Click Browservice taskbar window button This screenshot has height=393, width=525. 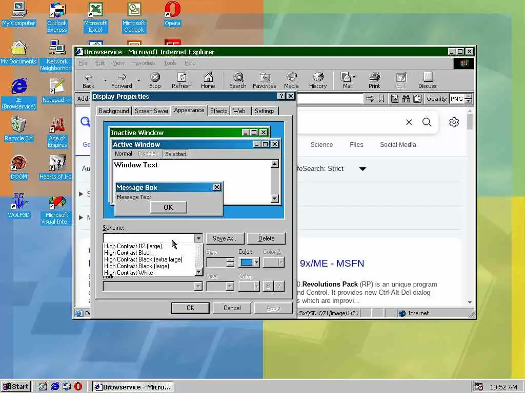click(133, 387)
